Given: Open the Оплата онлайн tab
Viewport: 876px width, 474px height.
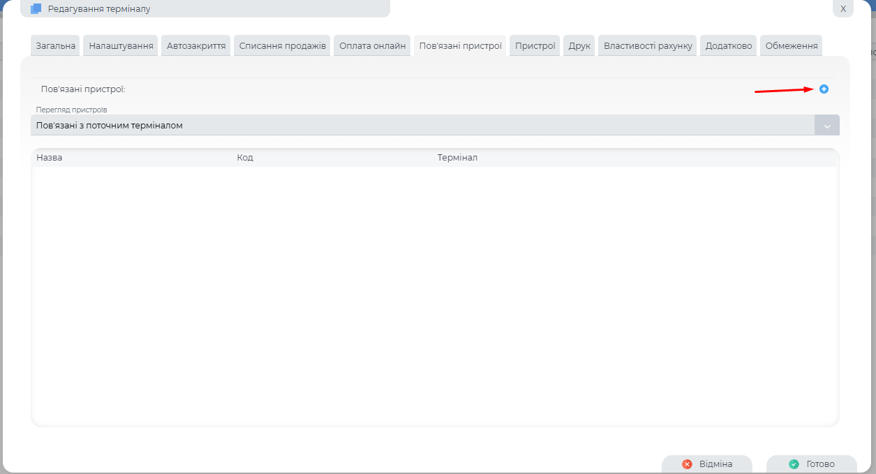Looking at the screenshot, I should click(372, 46).
